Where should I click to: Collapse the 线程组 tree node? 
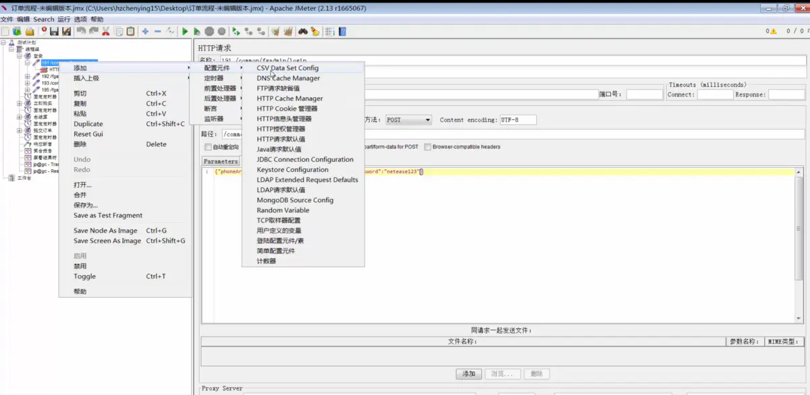pos(11,49)
